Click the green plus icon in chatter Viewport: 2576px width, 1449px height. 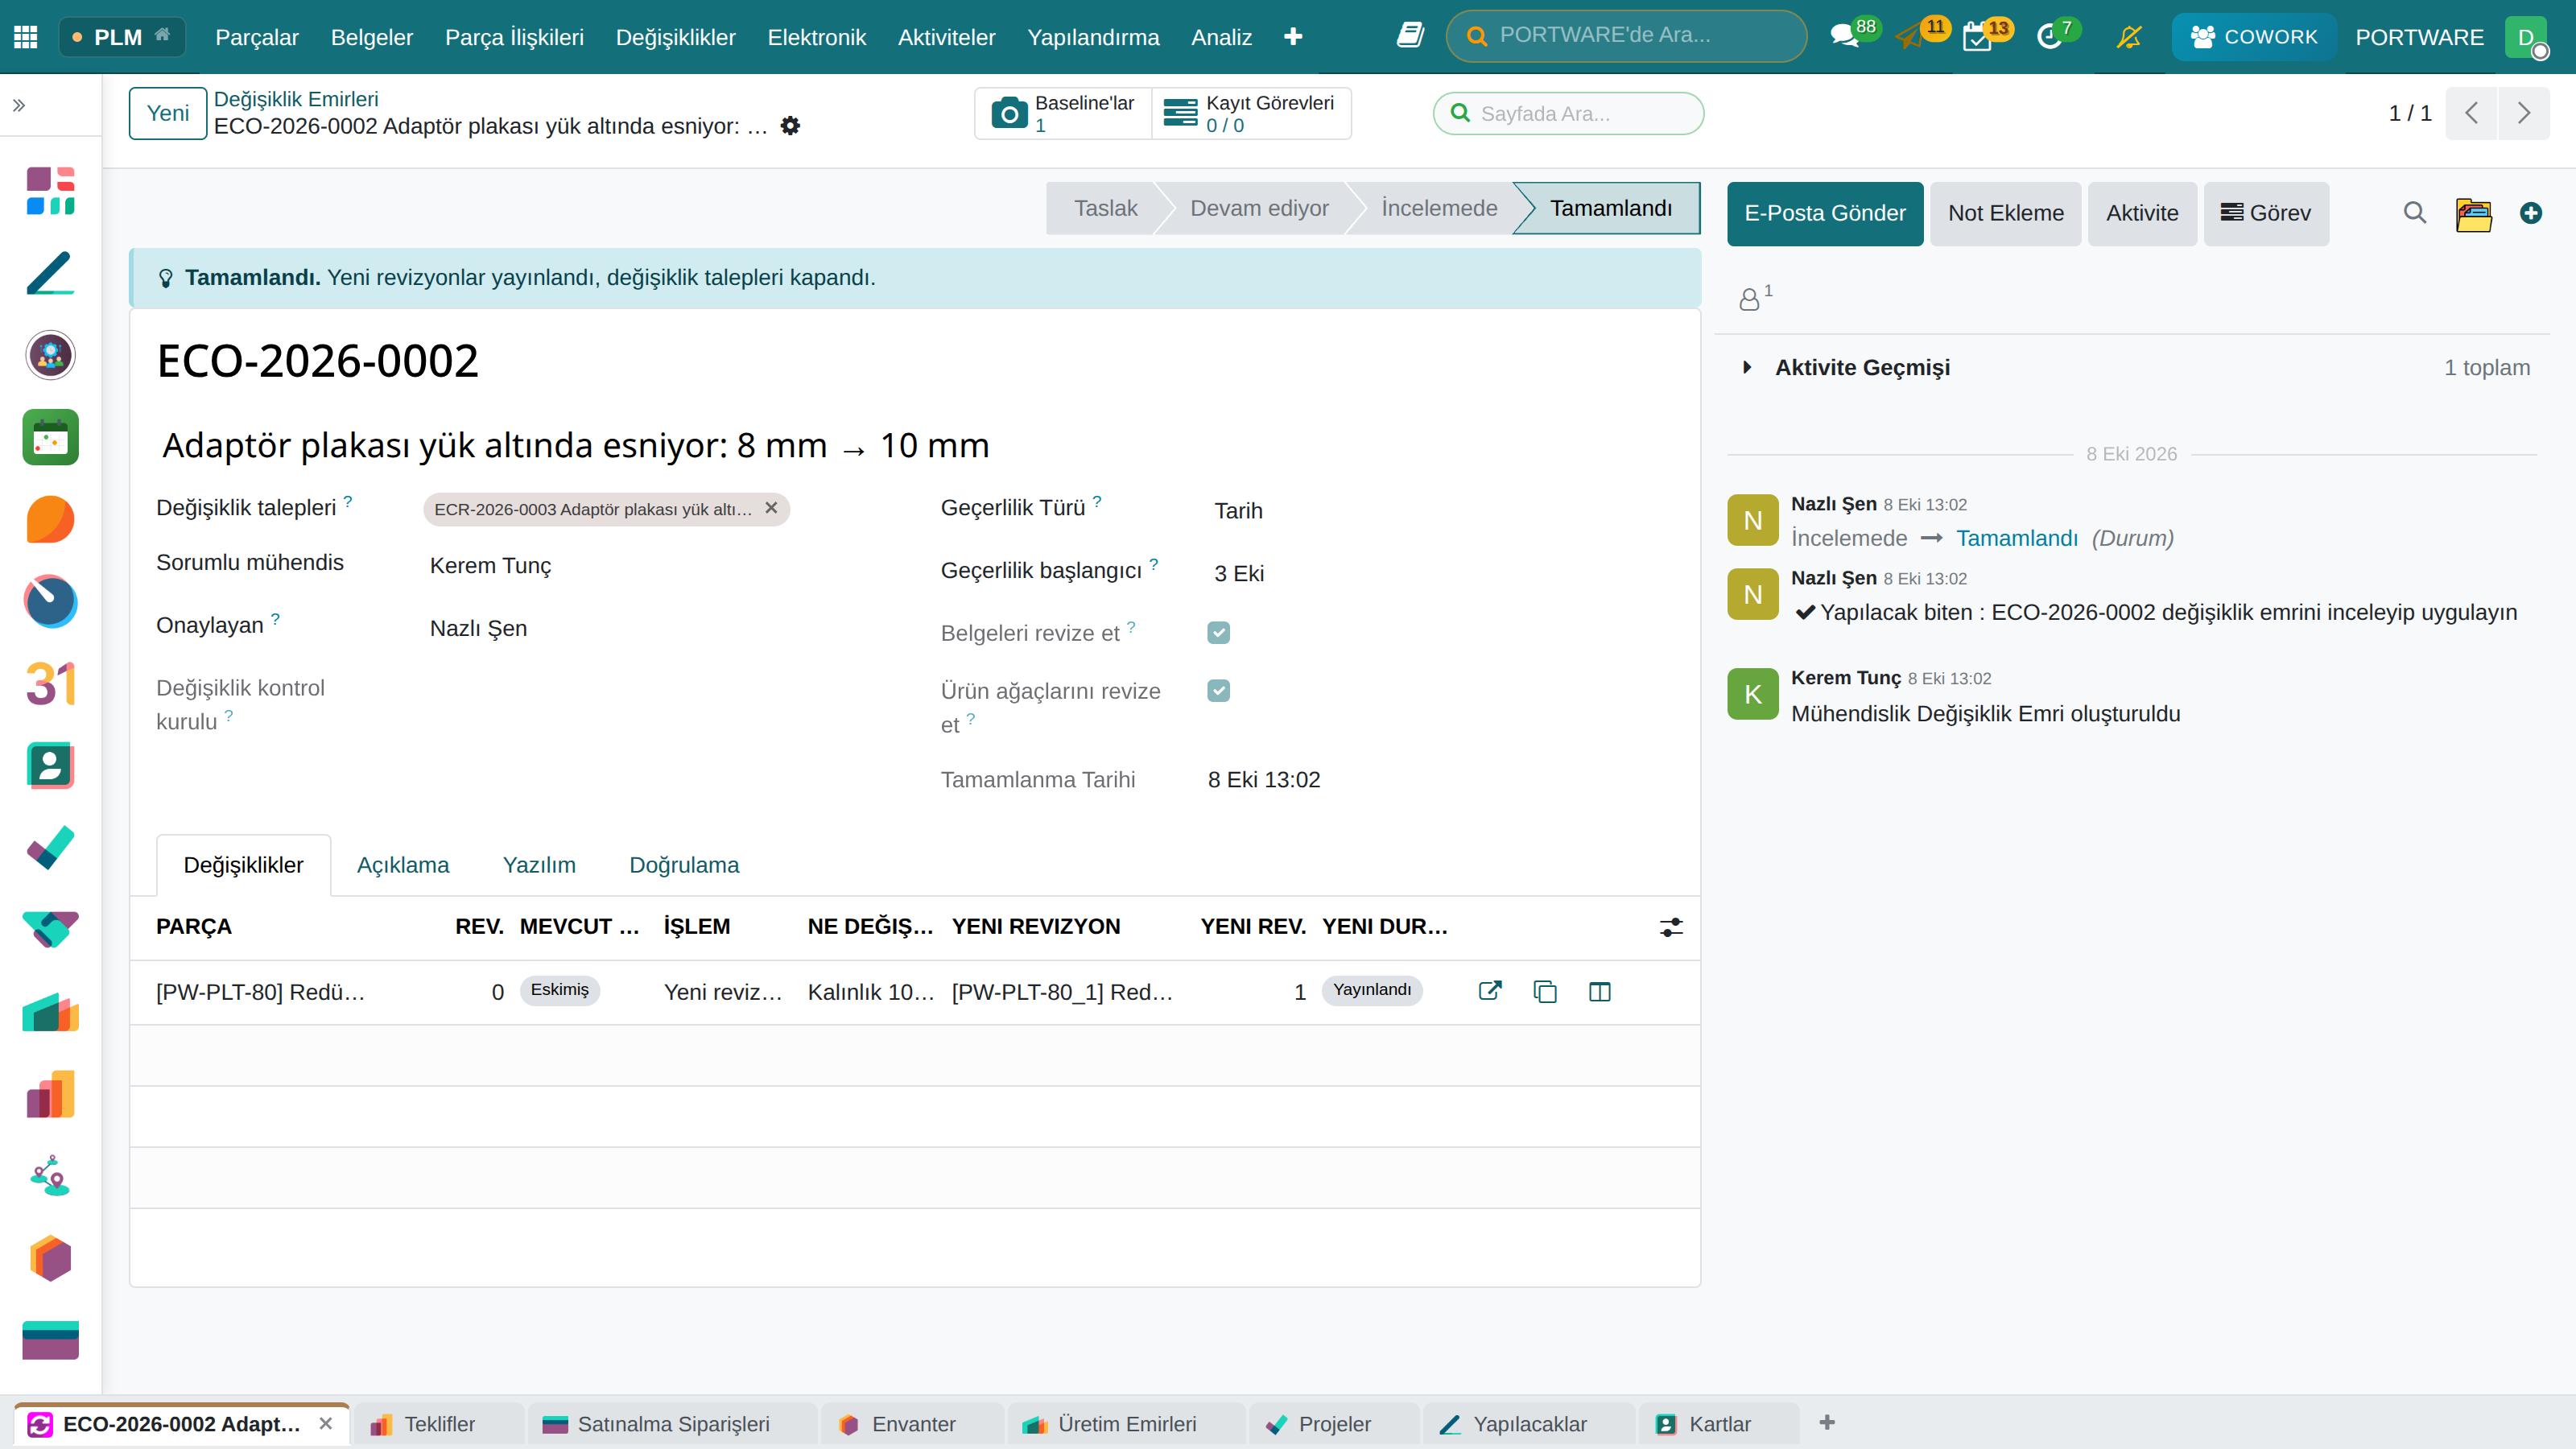(x=2531, y=213)
